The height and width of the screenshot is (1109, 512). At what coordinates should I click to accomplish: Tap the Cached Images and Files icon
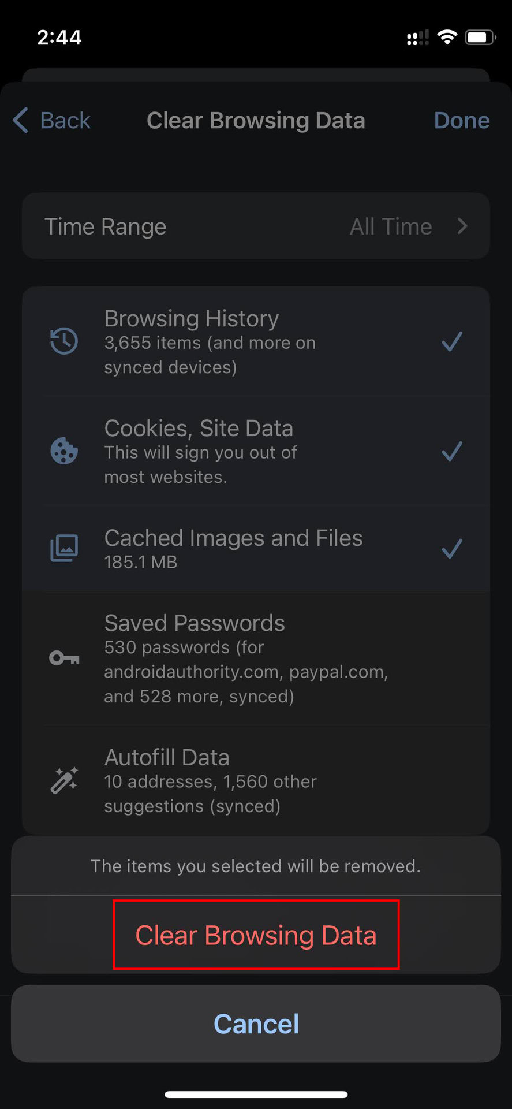pyautogui.click(x=64, y=548)
